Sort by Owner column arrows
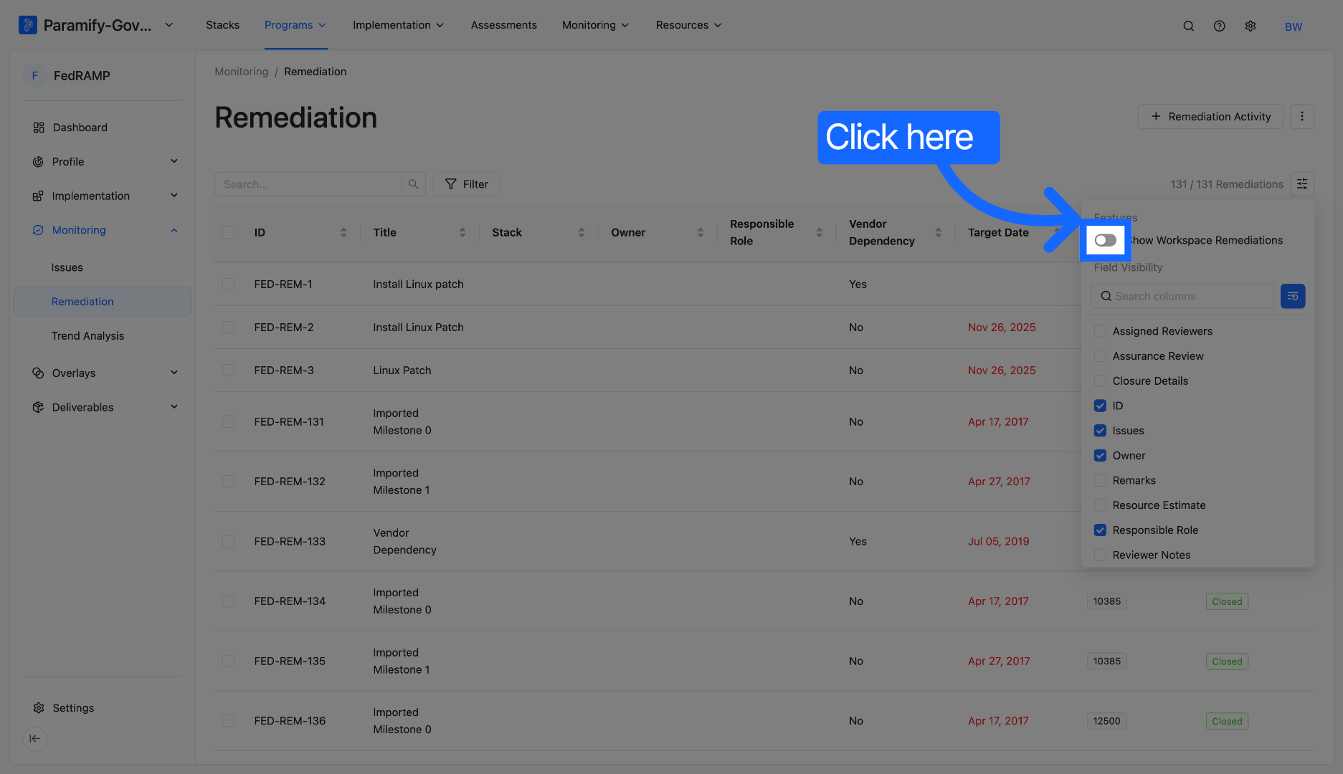The height and width of the screenshot is (774, 1343). click(701, 232)
